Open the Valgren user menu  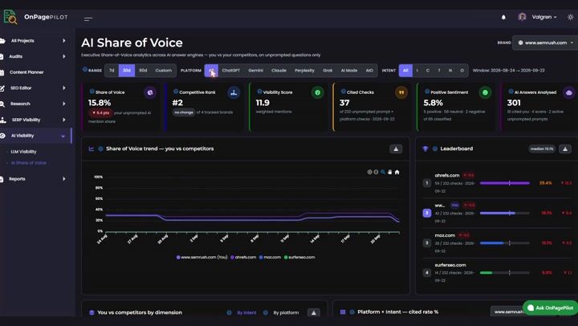543,17
